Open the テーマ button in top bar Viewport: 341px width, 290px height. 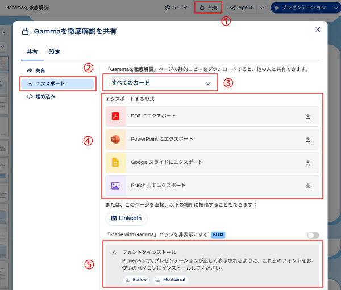tap(176, 7)
